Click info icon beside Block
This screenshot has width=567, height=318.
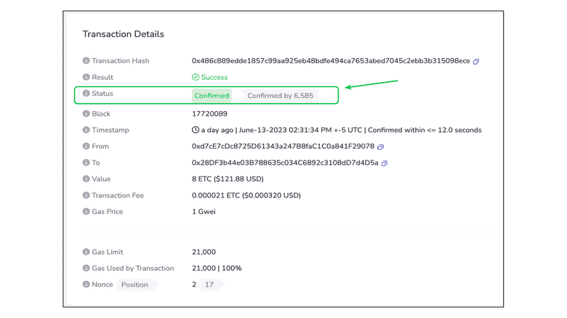(86, 114)
